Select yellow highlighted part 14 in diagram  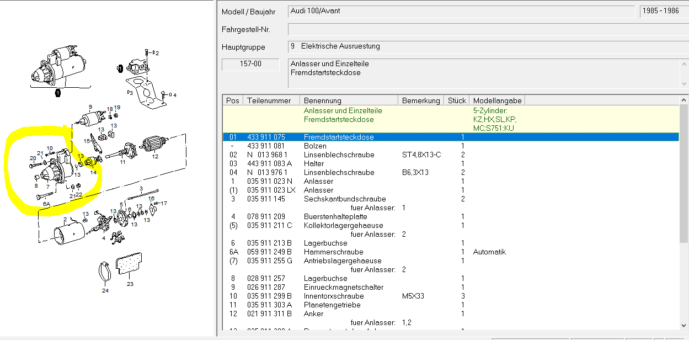coord(90,161)
